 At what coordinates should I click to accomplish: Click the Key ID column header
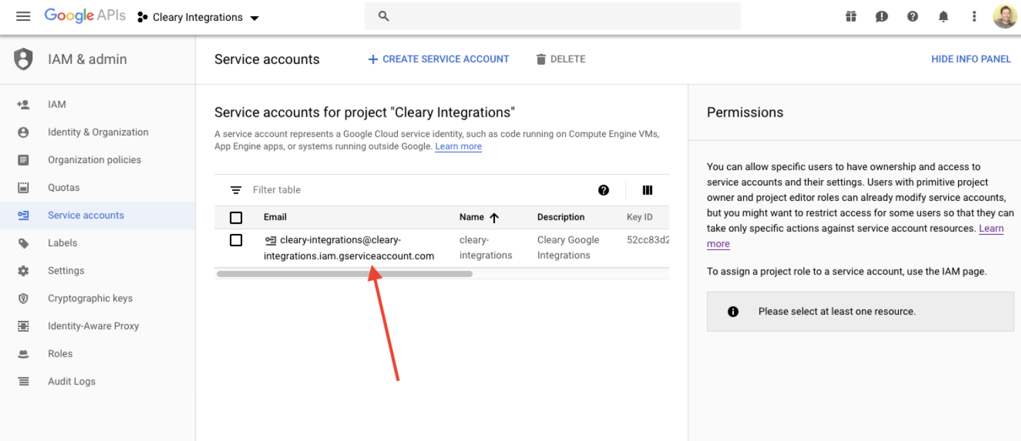click(x=639, y=217)
